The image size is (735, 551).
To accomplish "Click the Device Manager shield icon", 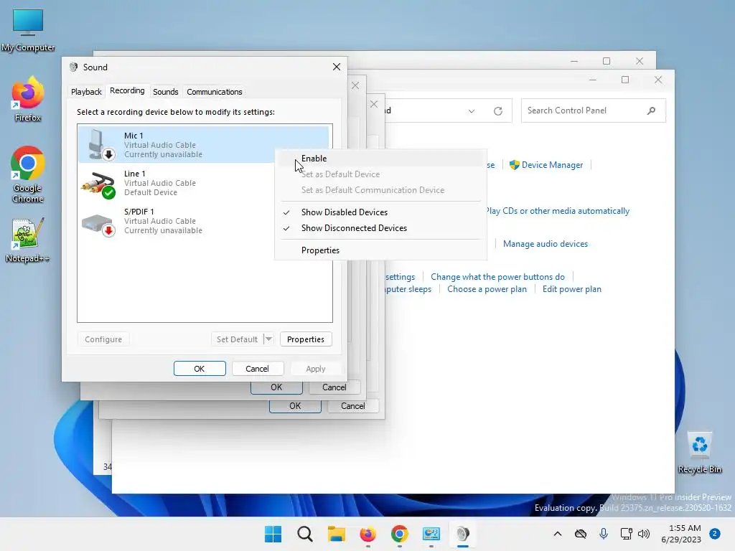I will point(514,165).
